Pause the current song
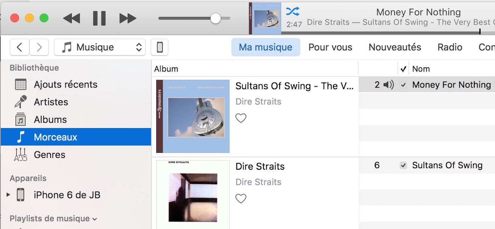The width and height of the screenshot is (495, 229). [99, 18]
